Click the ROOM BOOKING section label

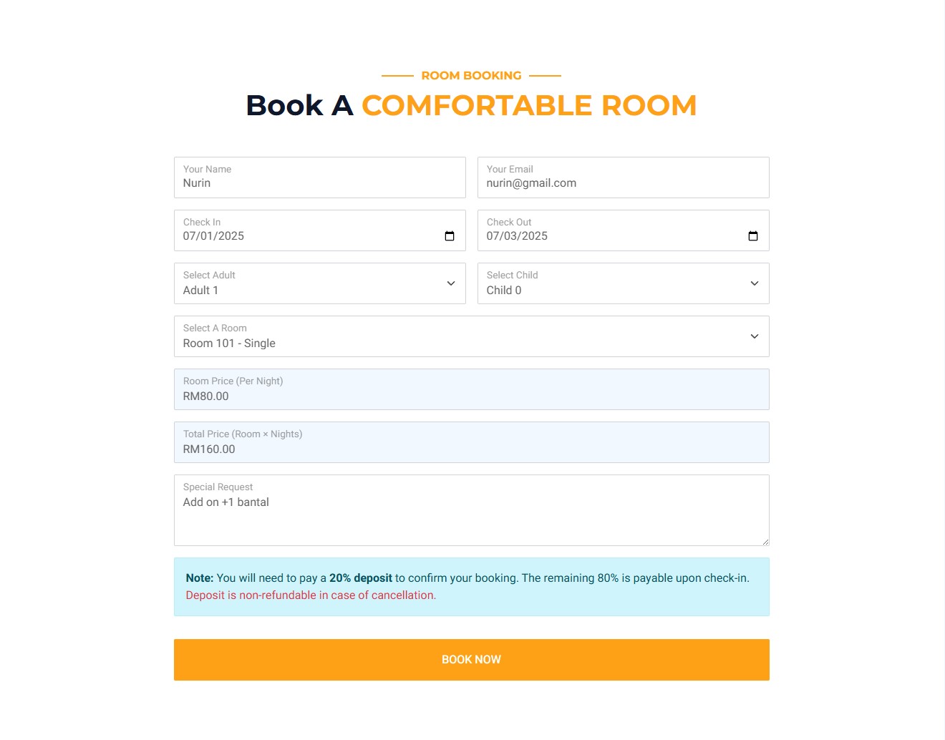pos(471,76)
